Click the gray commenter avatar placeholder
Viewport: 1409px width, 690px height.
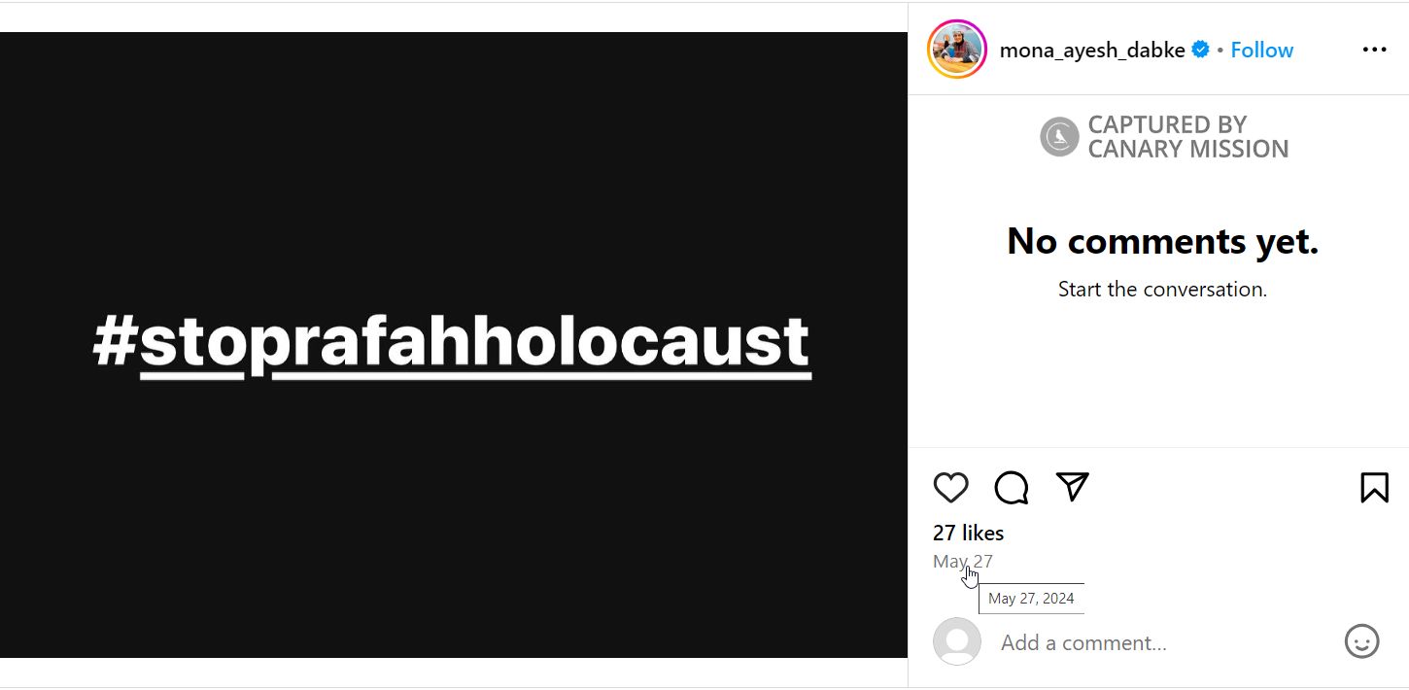[957, 641]
